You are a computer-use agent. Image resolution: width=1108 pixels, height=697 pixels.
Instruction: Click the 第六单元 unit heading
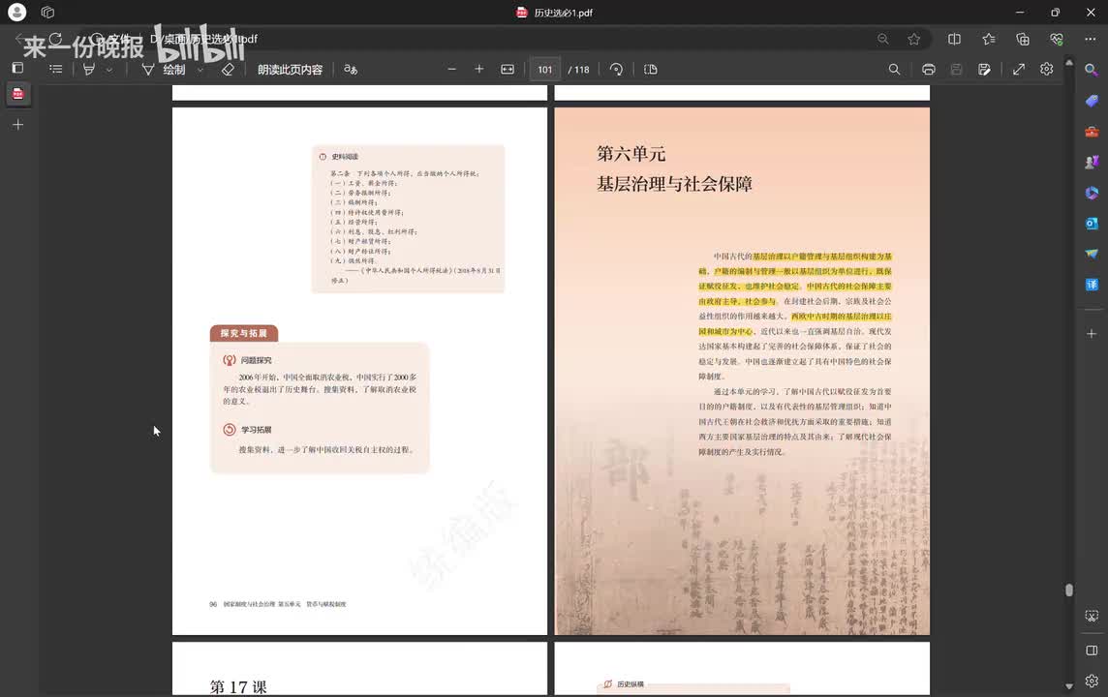pyautogui.click(x=631, y=153)
